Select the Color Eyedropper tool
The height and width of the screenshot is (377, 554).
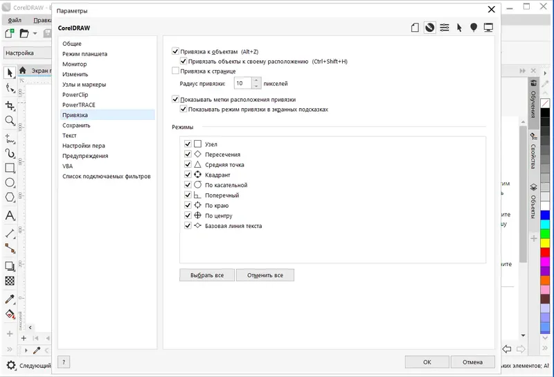tap(10, 299)
